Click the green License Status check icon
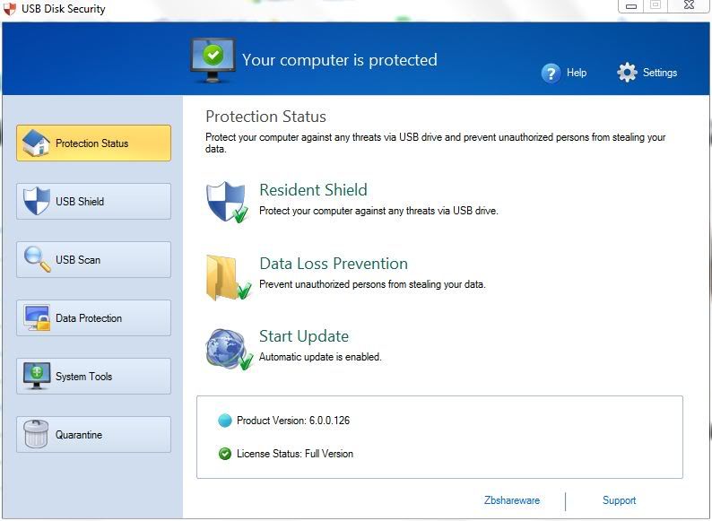This screenshot has width=712, height=521. 225,454
